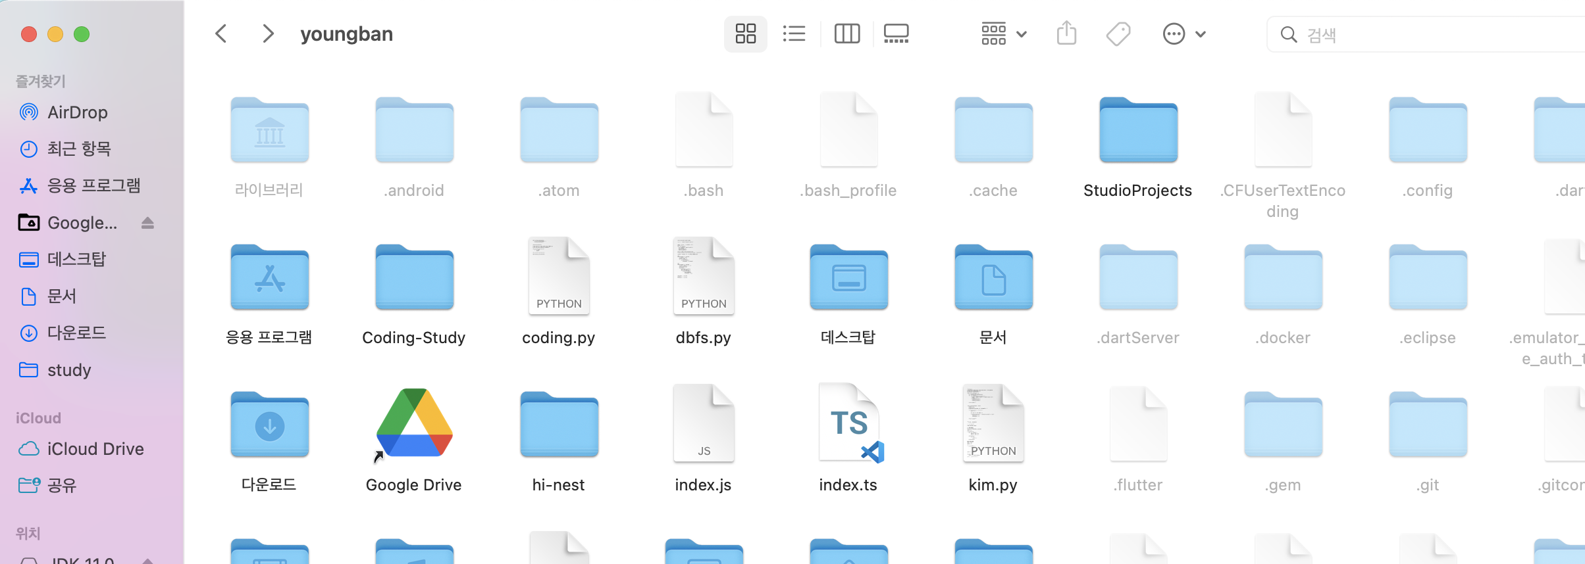This screenshot has height=564, width=1585.
Task: Select the hi-nest folder
Action: [x=559, y=425]
